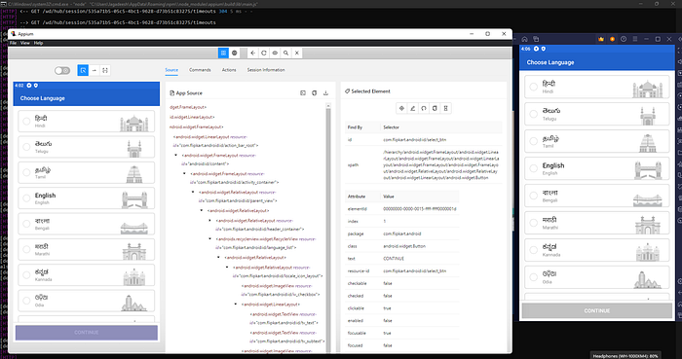Image resolution: width=682 pixels, height=359 pixels.
Task: Select Kannada radio button in emulator
Action: click(533, 250)
